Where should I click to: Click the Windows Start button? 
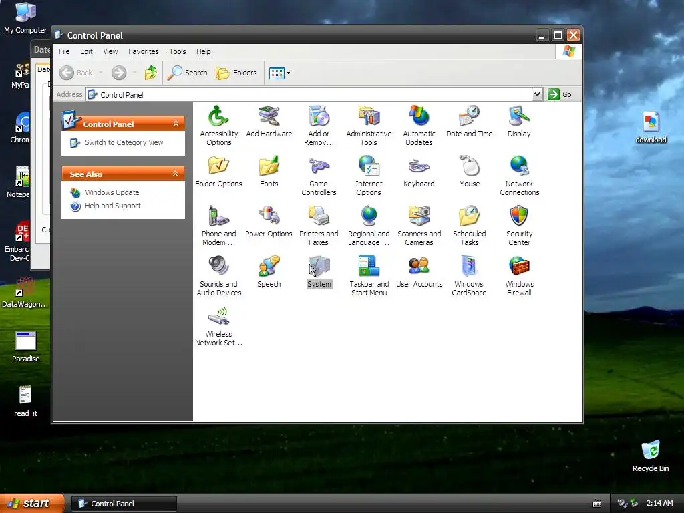click(x=32, y=504)
